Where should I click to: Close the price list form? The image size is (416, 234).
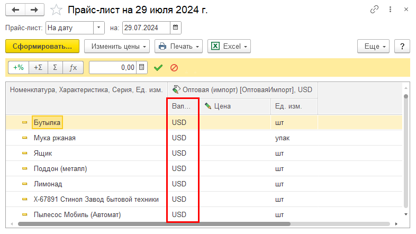tap(406, 10)
